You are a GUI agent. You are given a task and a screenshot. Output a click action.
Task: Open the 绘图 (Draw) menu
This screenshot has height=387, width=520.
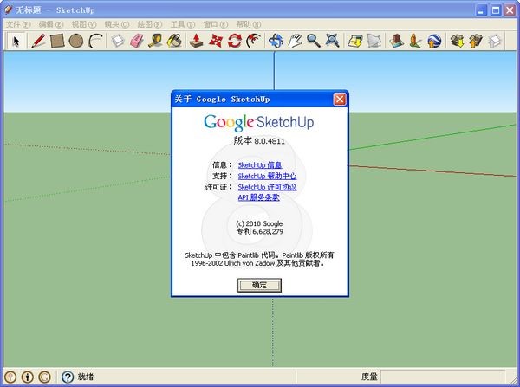point(149,25)
